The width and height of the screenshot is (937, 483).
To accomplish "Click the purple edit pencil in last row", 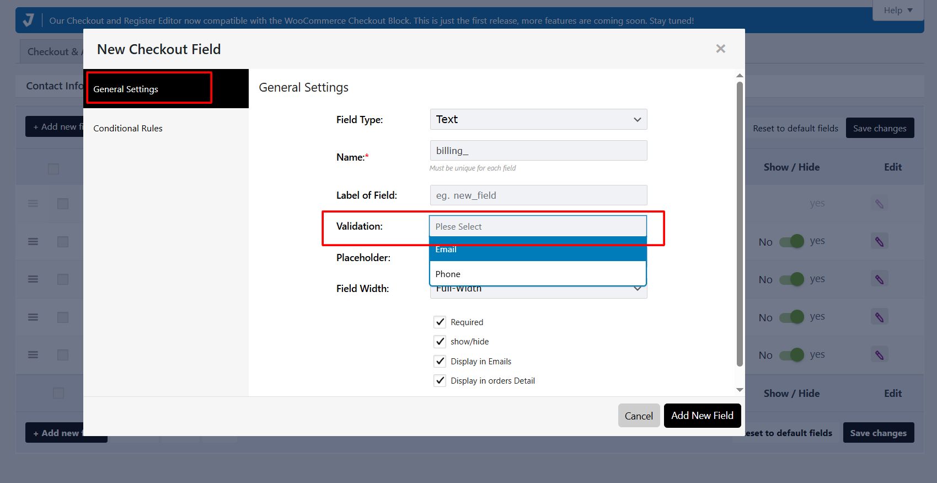I will coord(879,355).
